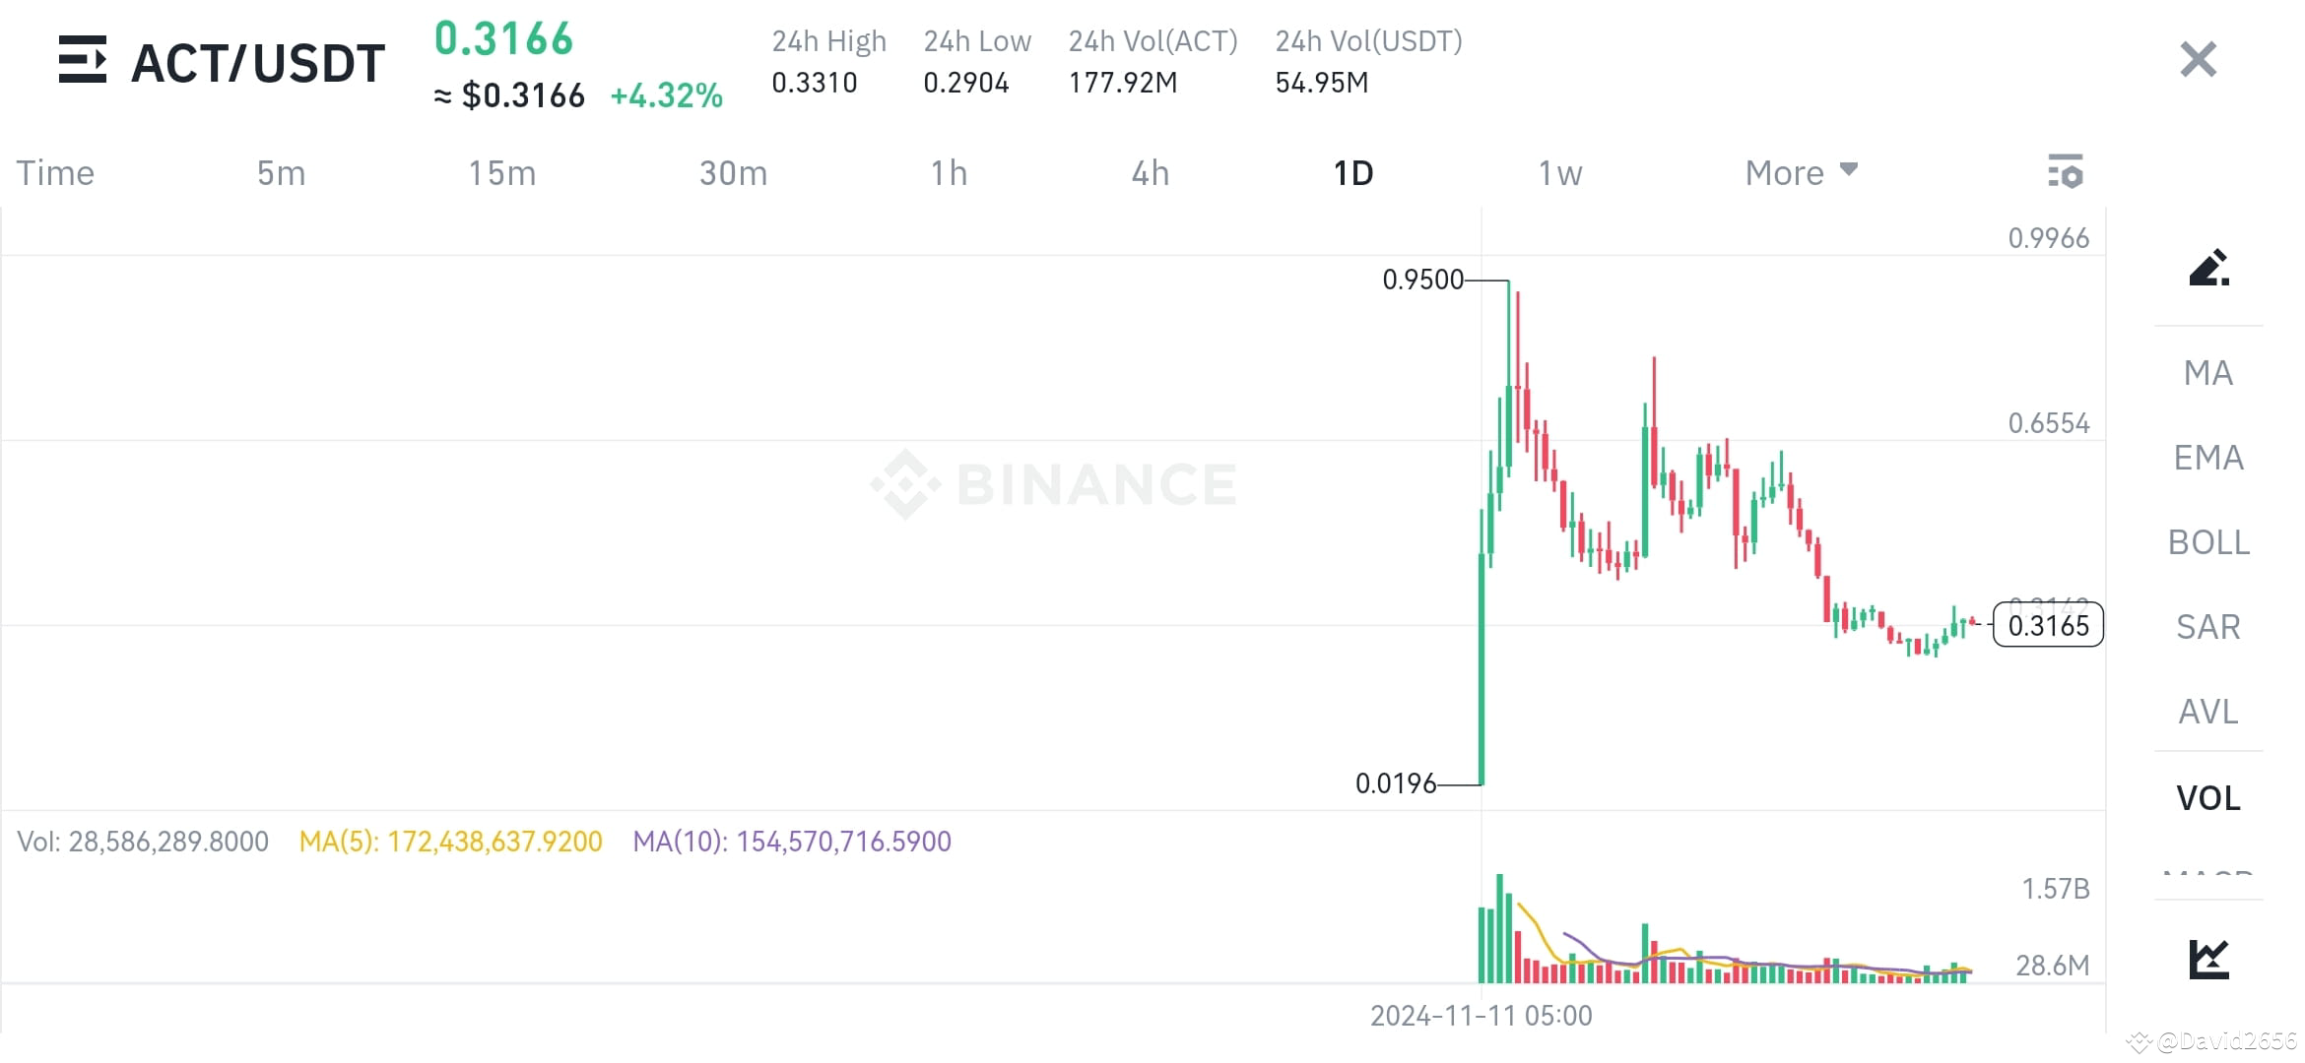
Task: Open chart display settings icon beside More
Action: point(2068,171)
